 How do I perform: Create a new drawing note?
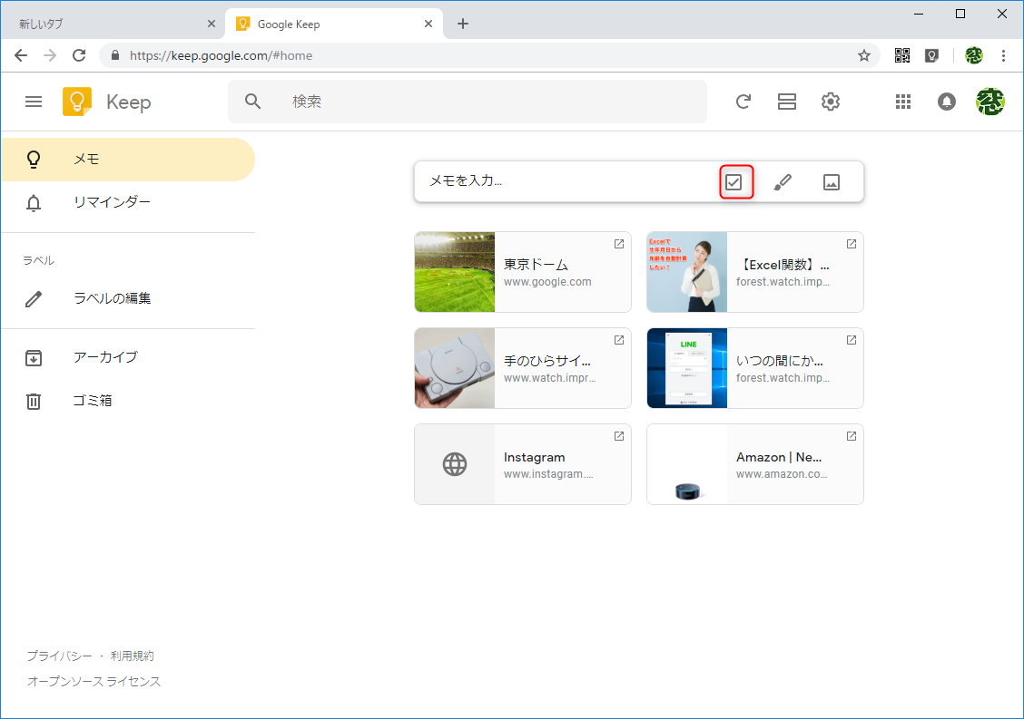click(x=783, y=181)
